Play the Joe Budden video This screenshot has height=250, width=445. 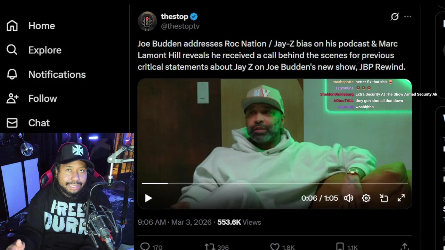point(148,198)
